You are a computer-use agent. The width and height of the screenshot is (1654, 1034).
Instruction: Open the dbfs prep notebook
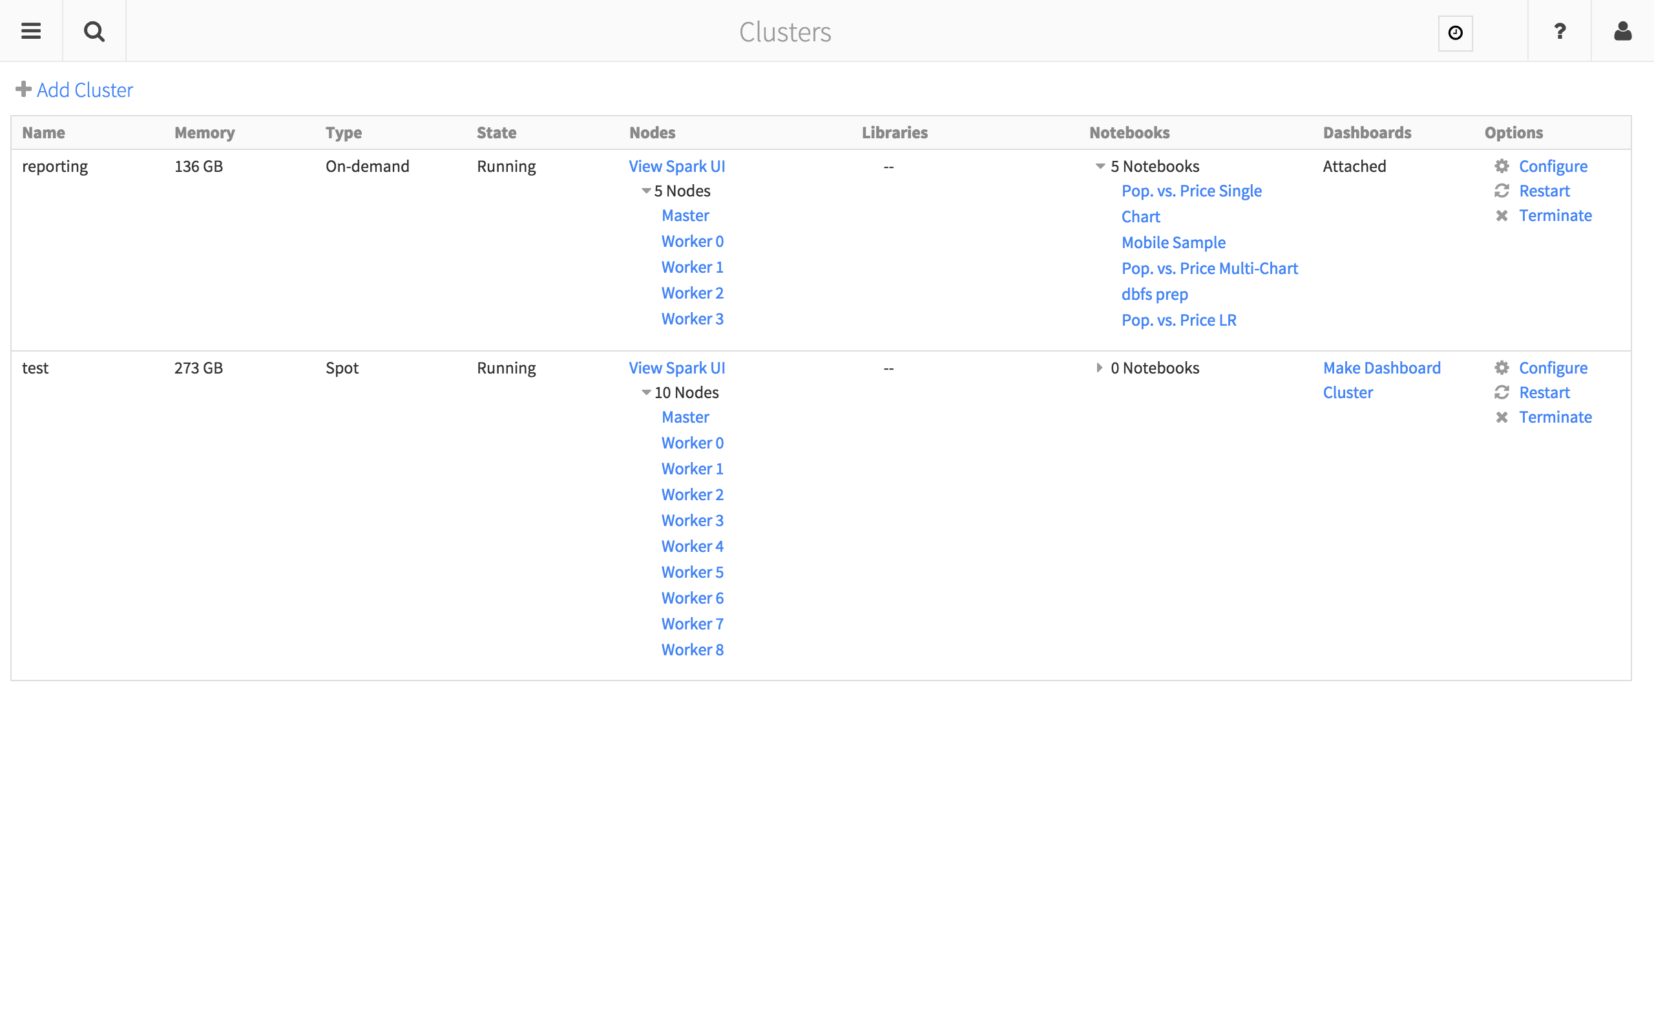tap(1155, 294)
